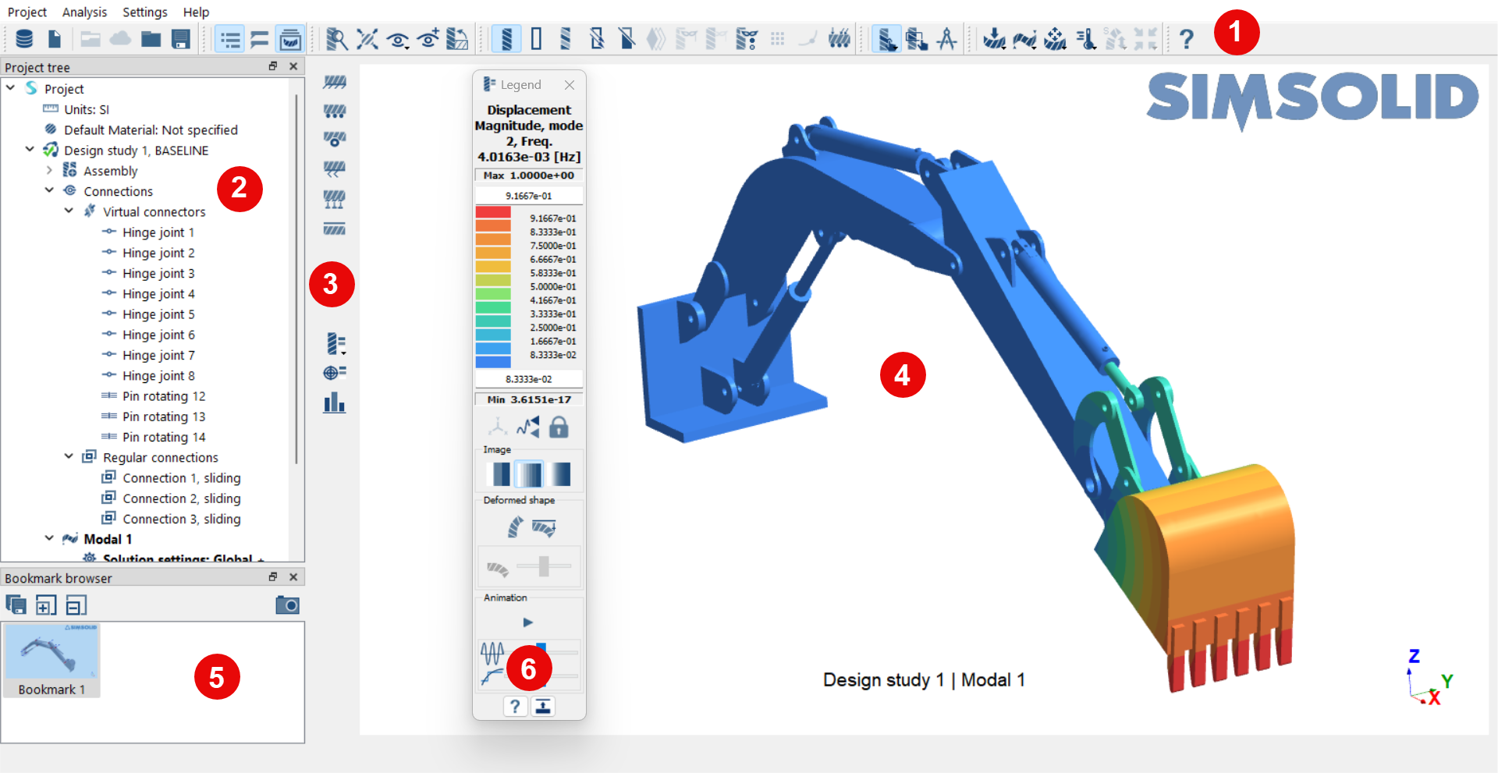Click the measure compass tool icon

click(x=947, y=38)
